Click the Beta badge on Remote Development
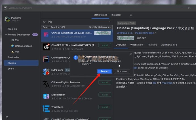The height and width of the screenshot is (120, 196). pyautogui.click(x=35, y=35)
